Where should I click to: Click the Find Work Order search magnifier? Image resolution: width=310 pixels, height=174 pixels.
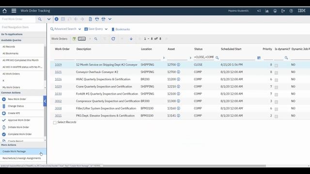click(40, 19)
